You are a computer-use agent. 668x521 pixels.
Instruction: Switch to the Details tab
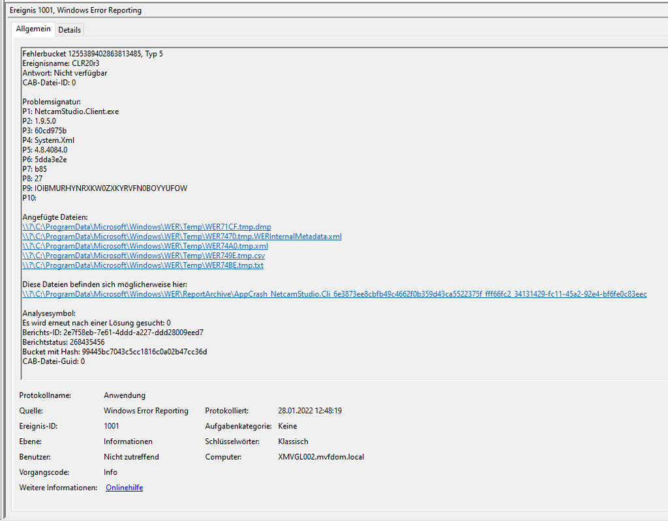[x=69, y=29]
